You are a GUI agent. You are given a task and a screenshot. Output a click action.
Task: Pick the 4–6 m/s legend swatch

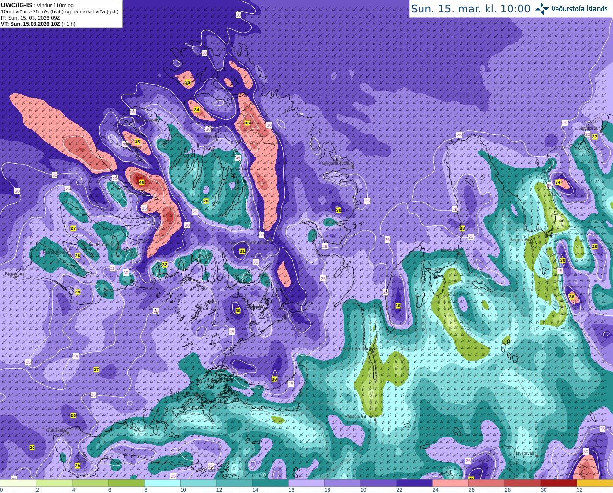90,482
